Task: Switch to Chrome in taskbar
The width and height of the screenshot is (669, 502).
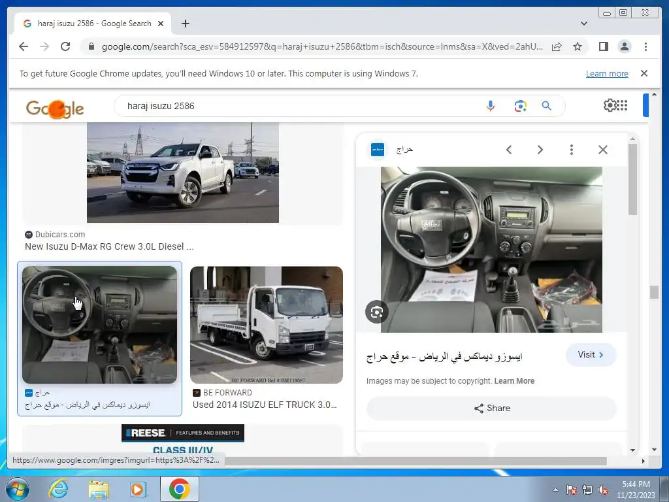Action: tap(179, 489)
